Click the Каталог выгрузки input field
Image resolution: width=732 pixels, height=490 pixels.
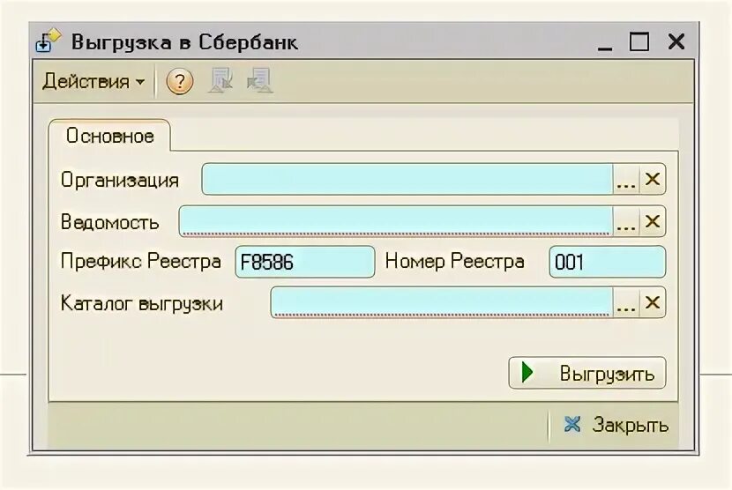point(442,302)
